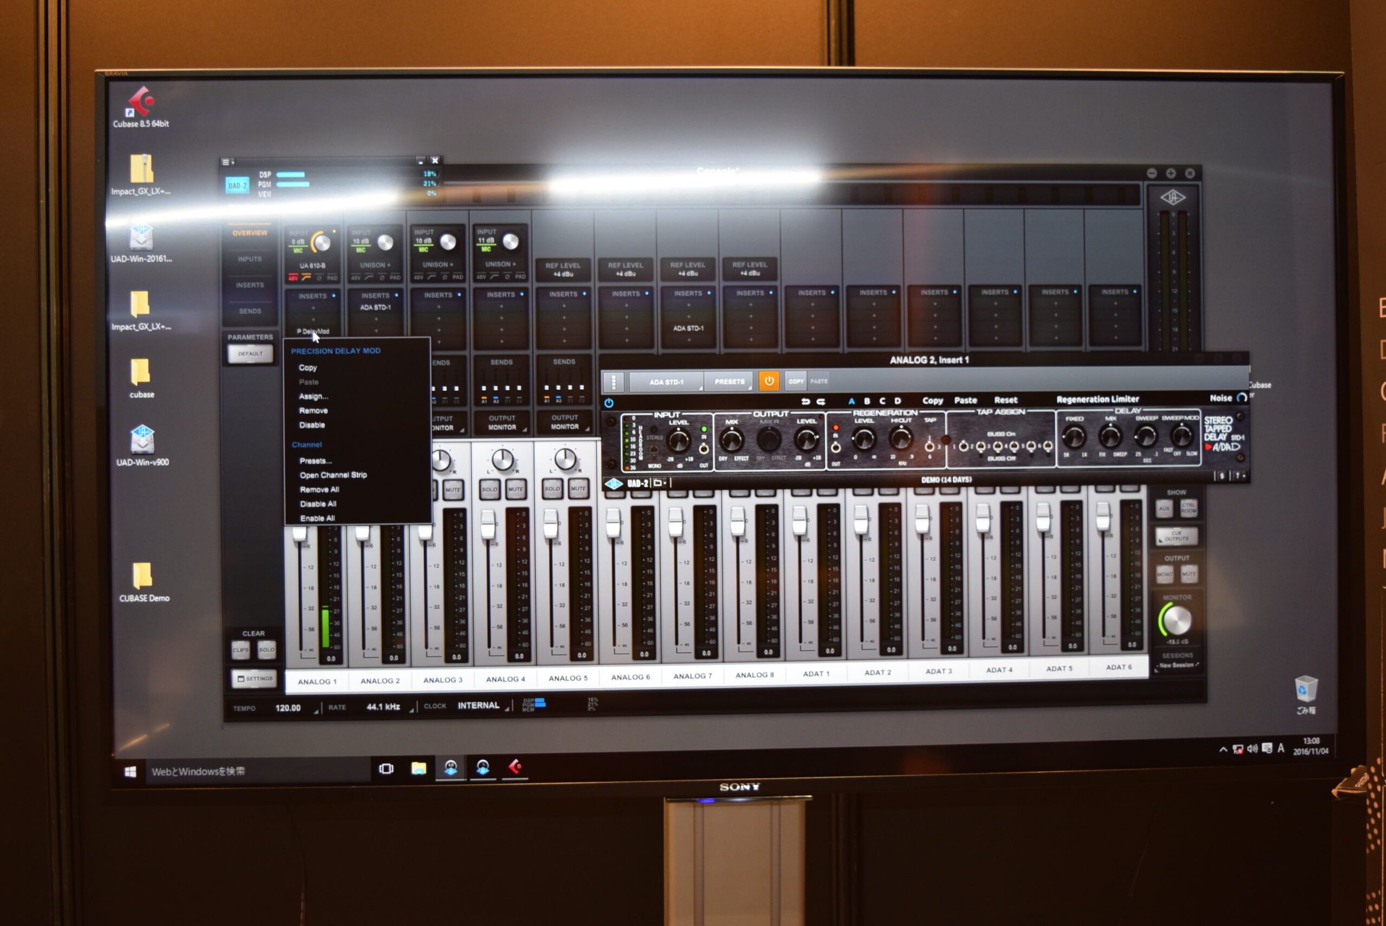1386x926 pixels.
Task: Choose Enable All in the context menu
Action: [317, 518]
